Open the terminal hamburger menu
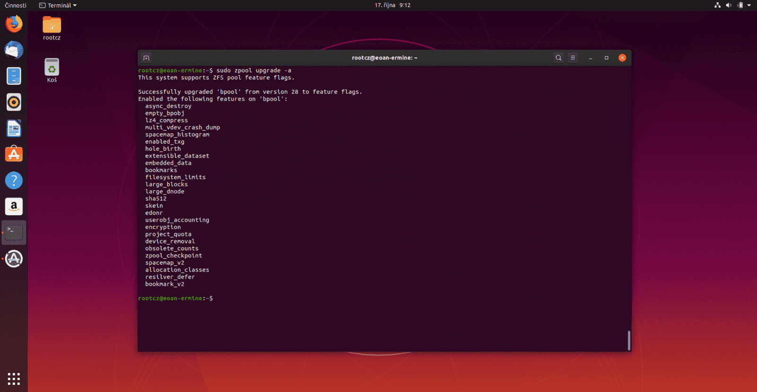The height and width of the screenshot is (392, 757). pos(572,58)
